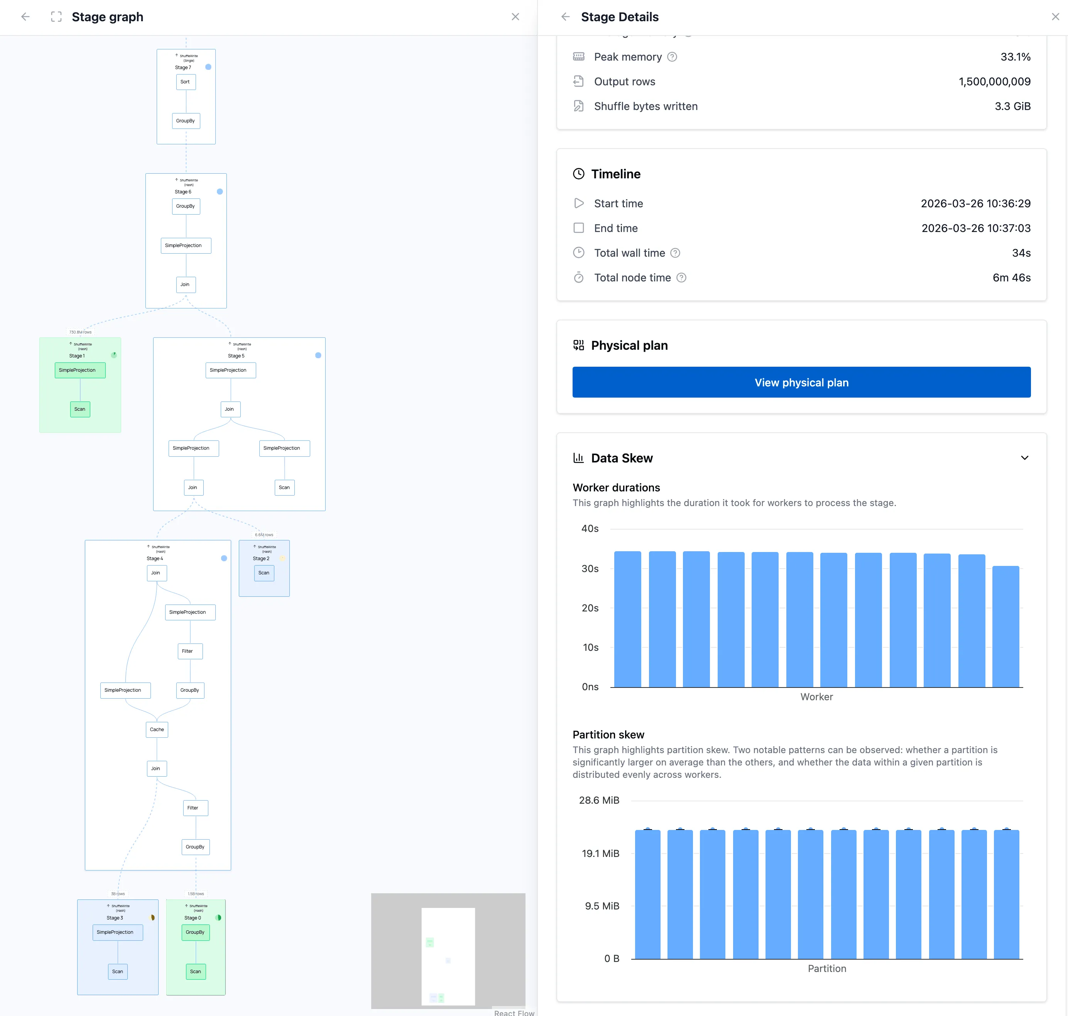Select the Sort node in Stage 7
This screenshot has height=1016, width=1068.
185,82
